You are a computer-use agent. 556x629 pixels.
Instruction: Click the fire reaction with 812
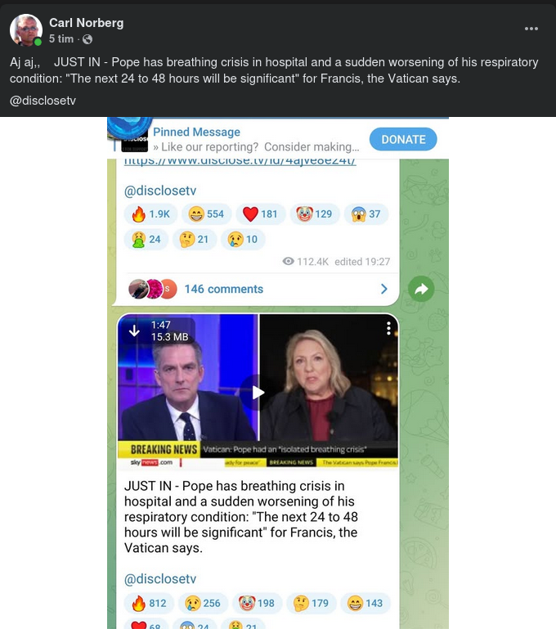149,603
